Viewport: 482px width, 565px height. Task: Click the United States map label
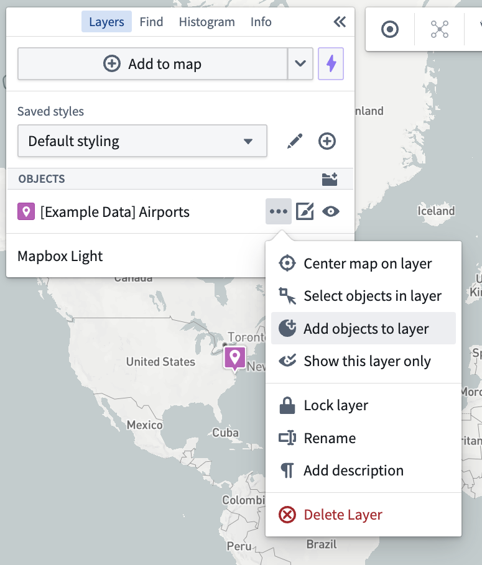click(x=160, y=361)
